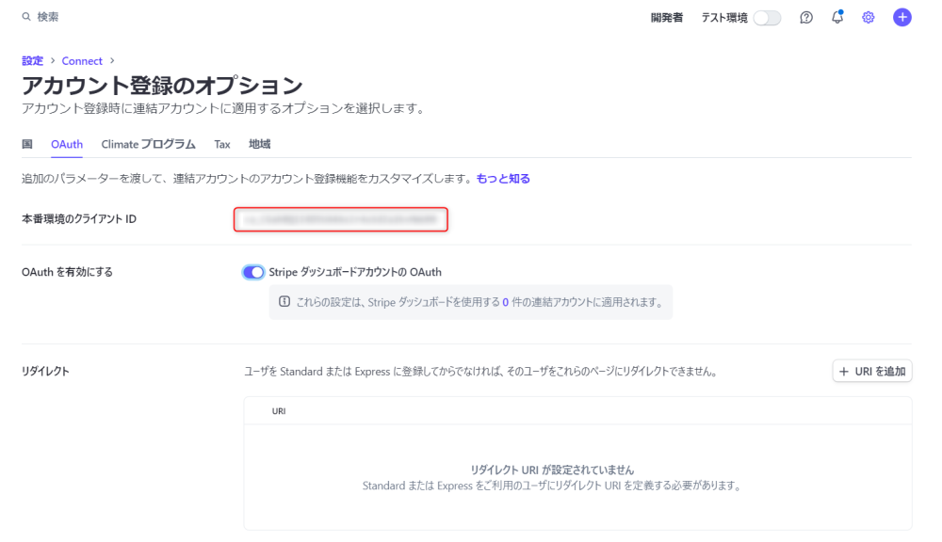The width and height of the screenshot is (942, 542).
Task: Open the Climate プログラム tab
Action: coord(148,144)
